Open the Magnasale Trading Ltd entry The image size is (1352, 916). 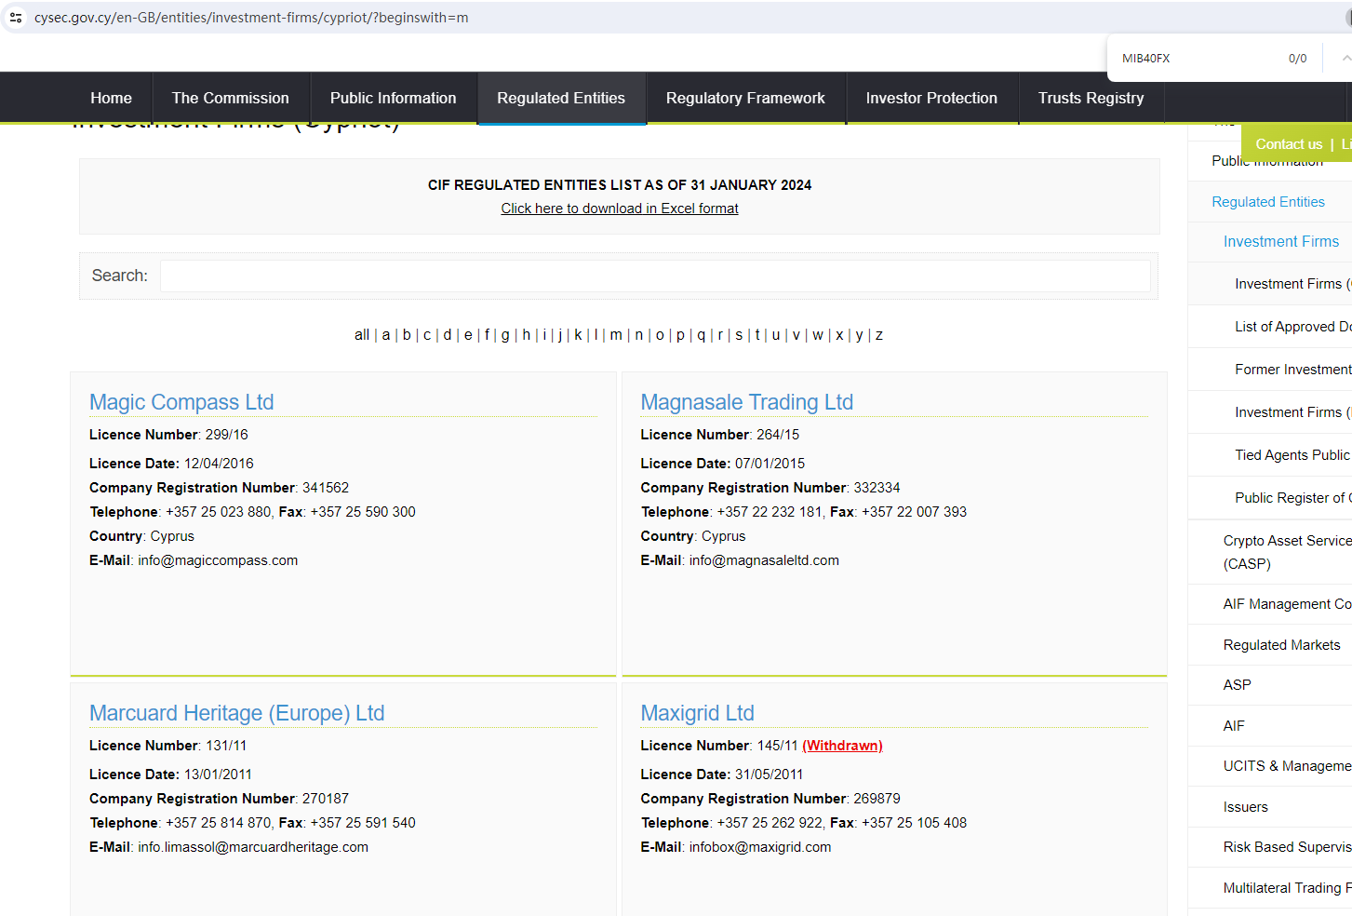(x=746, y=402)
